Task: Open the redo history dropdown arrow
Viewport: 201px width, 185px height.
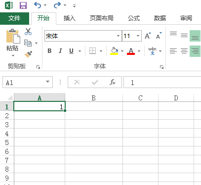Action: (x=65, y=5)
